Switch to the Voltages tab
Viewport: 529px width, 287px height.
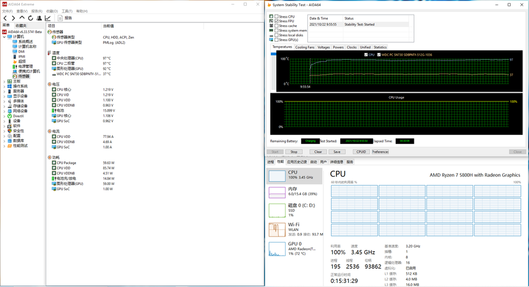pyautogui.click(x=323, y=47)
